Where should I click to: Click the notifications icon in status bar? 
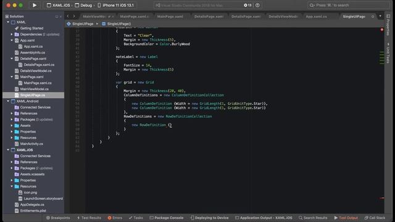257,5
